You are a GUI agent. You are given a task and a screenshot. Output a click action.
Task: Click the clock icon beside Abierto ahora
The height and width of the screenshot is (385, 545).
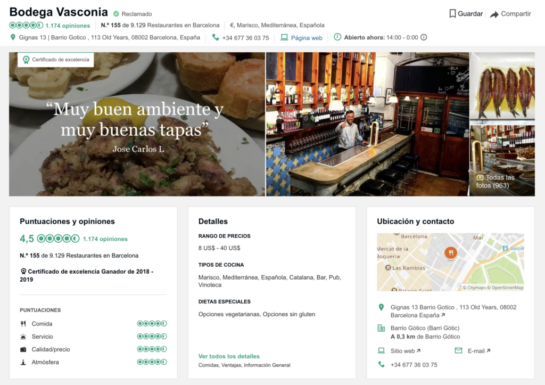(337, 37)
